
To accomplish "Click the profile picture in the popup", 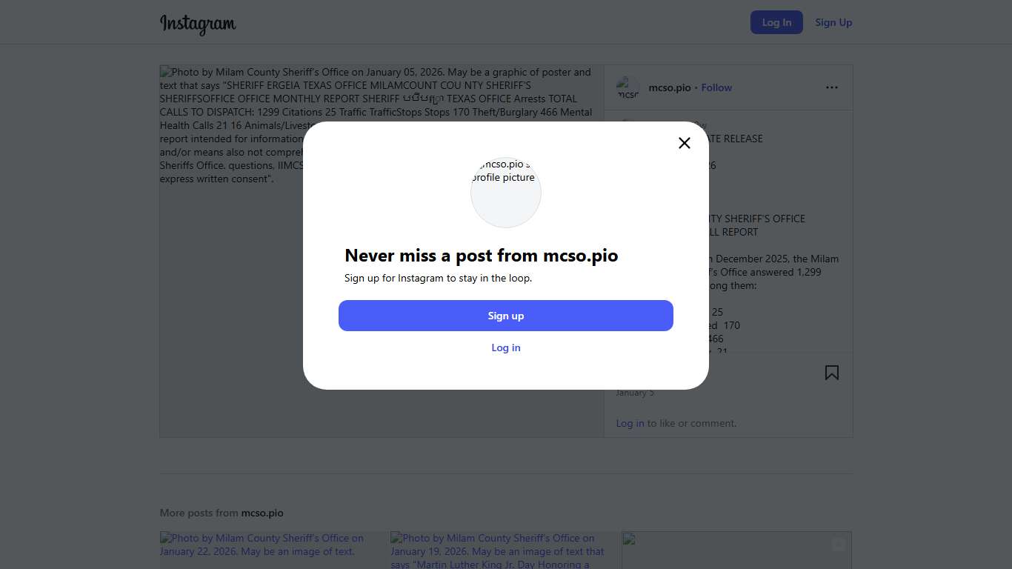I will coord(506,192).
